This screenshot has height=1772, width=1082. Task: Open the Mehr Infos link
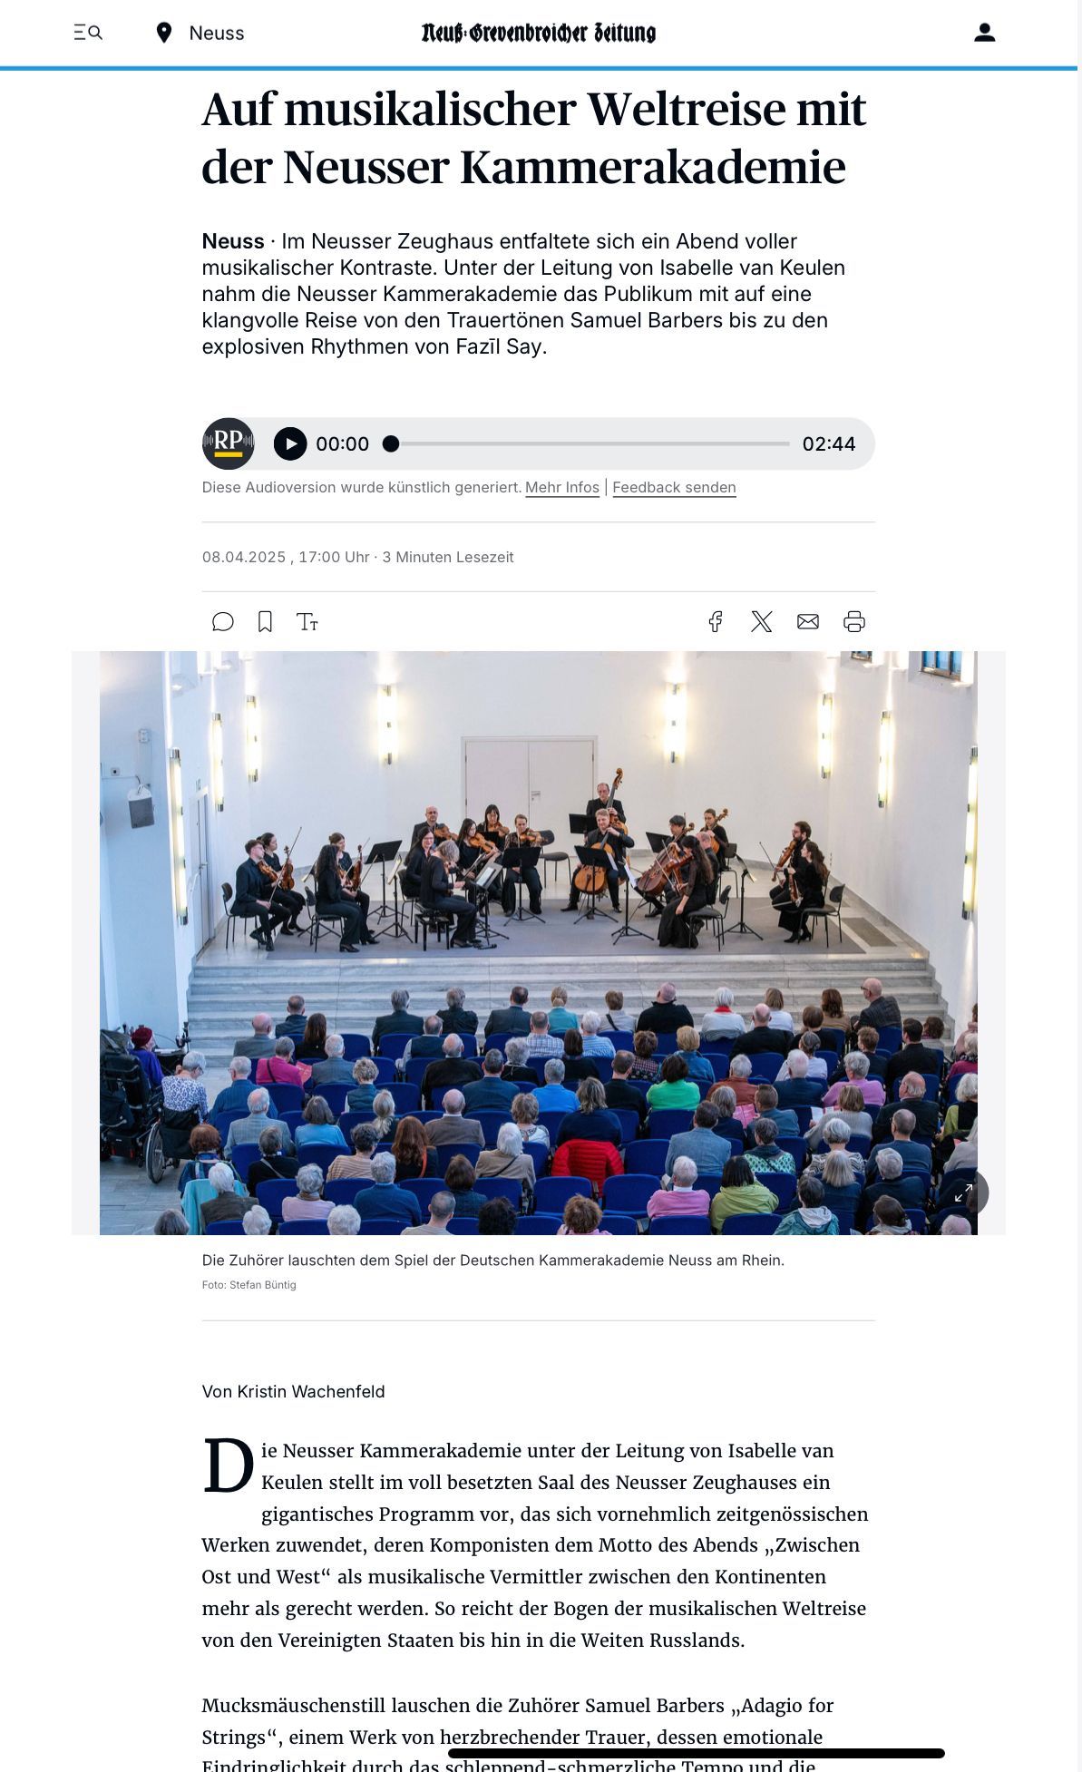click(562, 488)
